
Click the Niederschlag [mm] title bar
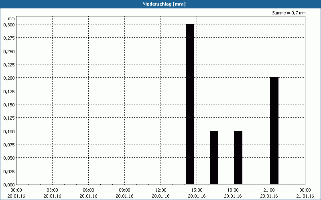pos(160,4)
